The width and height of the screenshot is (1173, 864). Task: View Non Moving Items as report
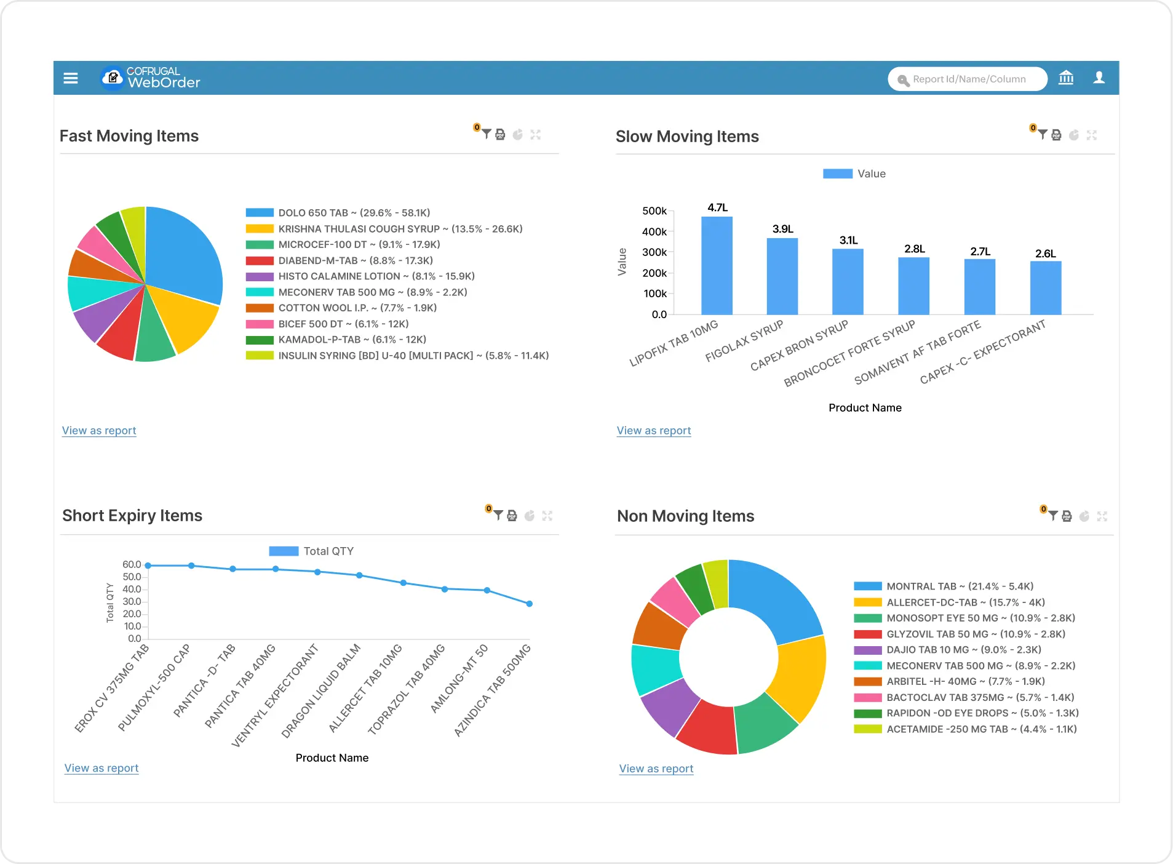(x=656, y=768)
